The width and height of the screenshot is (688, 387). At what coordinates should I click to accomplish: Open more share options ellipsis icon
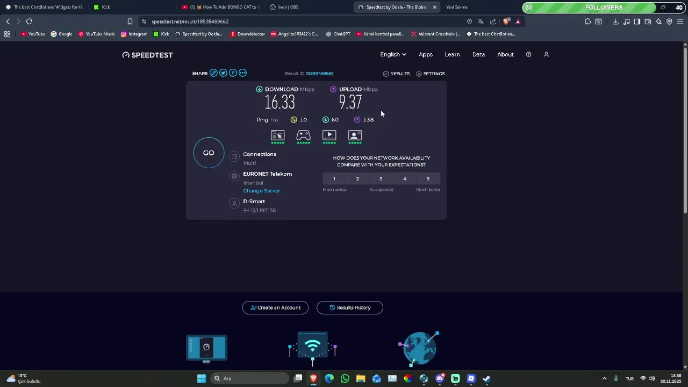[242, 73]
